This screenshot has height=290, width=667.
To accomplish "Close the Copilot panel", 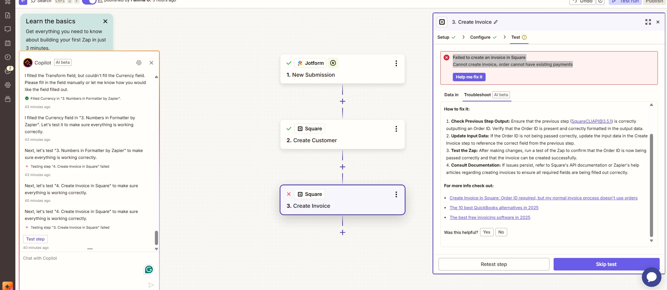I will [151, 63].
